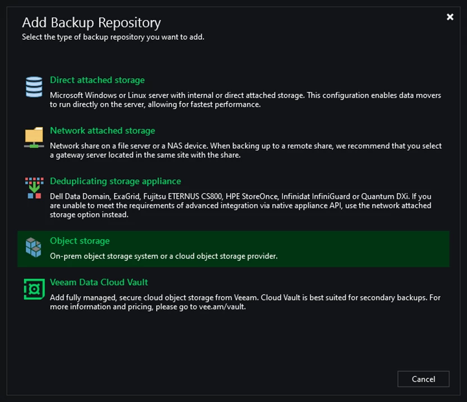Image resolution: width=467 pixels, height=402 pixels.
Task: Click the Deduplicating storage appliance icon
Action: [34, 188]
